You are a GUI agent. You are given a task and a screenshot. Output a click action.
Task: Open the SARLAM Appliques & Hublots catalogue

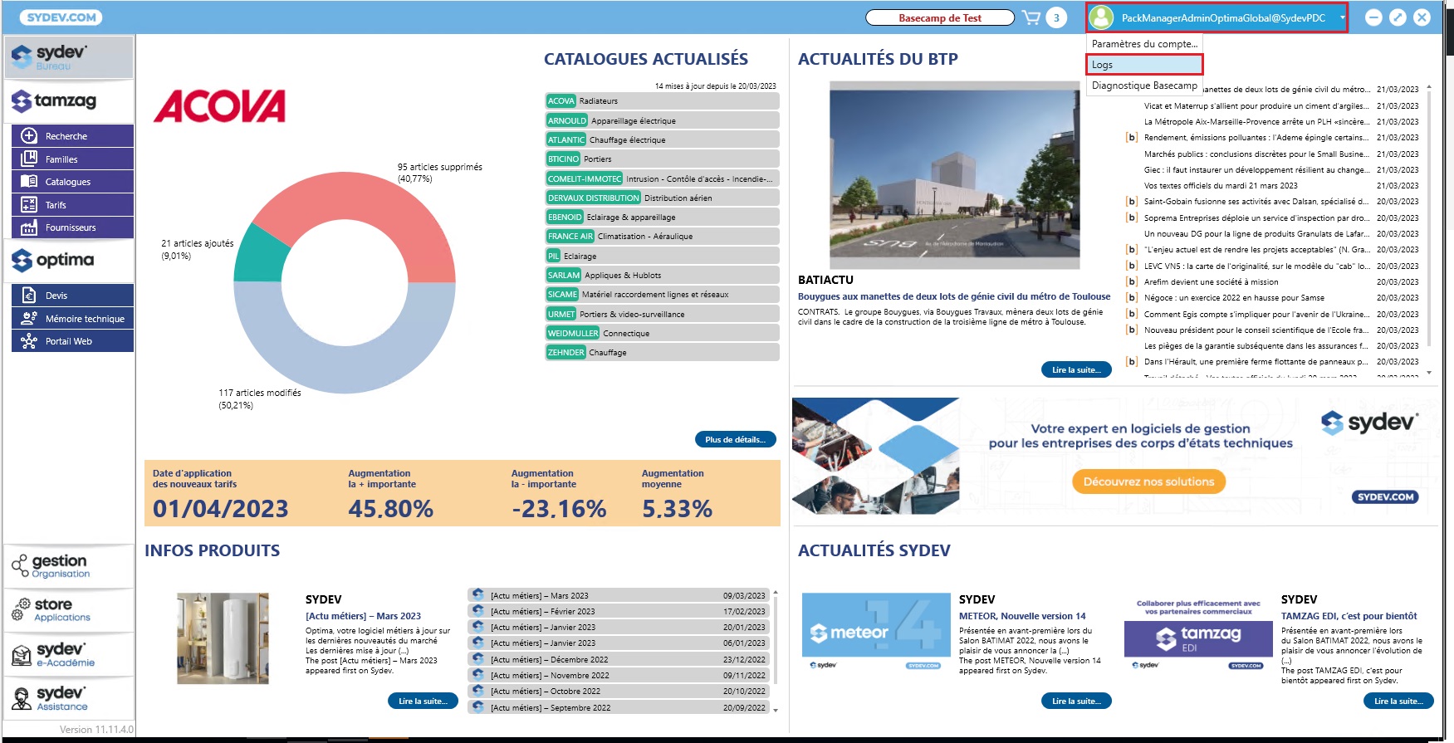click(662, 275)
